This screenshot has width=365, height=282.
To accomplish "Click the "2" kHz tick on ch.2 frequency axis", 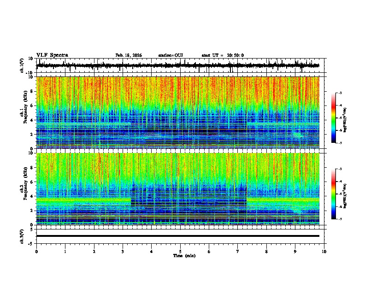I will [x=32, y=211].
